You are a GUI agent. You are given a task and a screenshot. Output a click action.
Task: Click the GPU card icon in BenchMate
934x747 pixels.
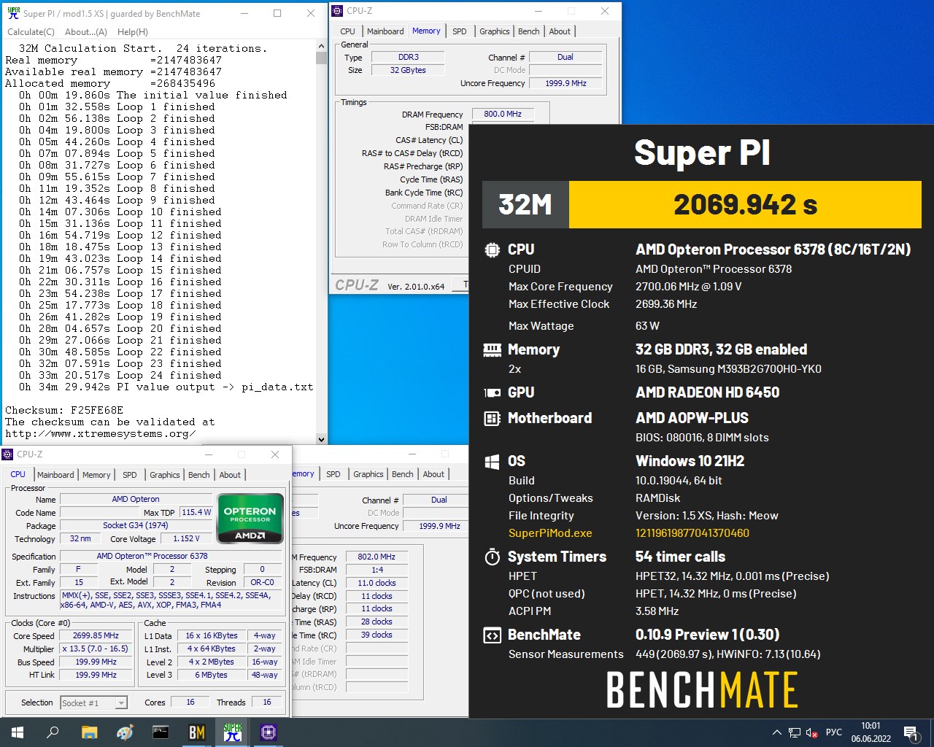tap(492, 392)
